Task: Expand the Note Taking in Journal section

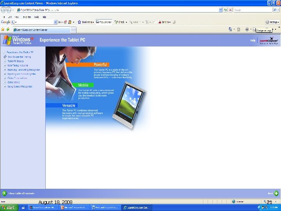Action: (5, 66)
